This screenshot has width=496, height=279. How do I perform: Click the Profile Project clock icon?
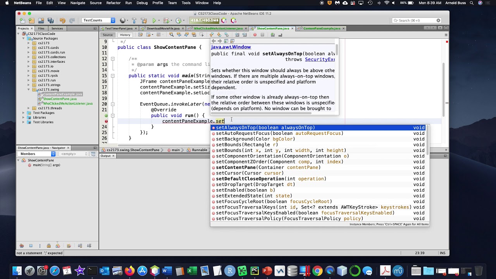(x=179, y=21)
